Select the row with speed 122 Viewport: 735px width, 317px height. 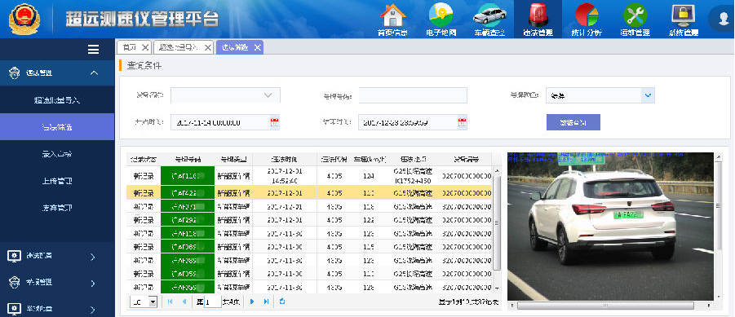(x=309, y=219)
